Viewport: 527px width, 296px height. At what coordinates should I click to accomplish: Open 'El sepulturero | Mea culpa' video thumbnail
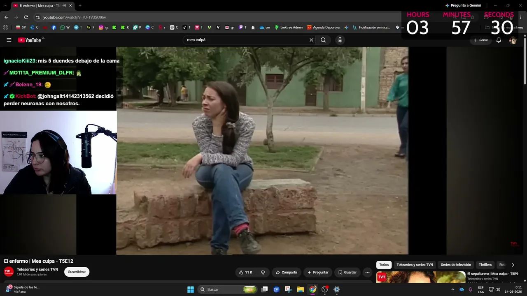(x=420, y=277)
